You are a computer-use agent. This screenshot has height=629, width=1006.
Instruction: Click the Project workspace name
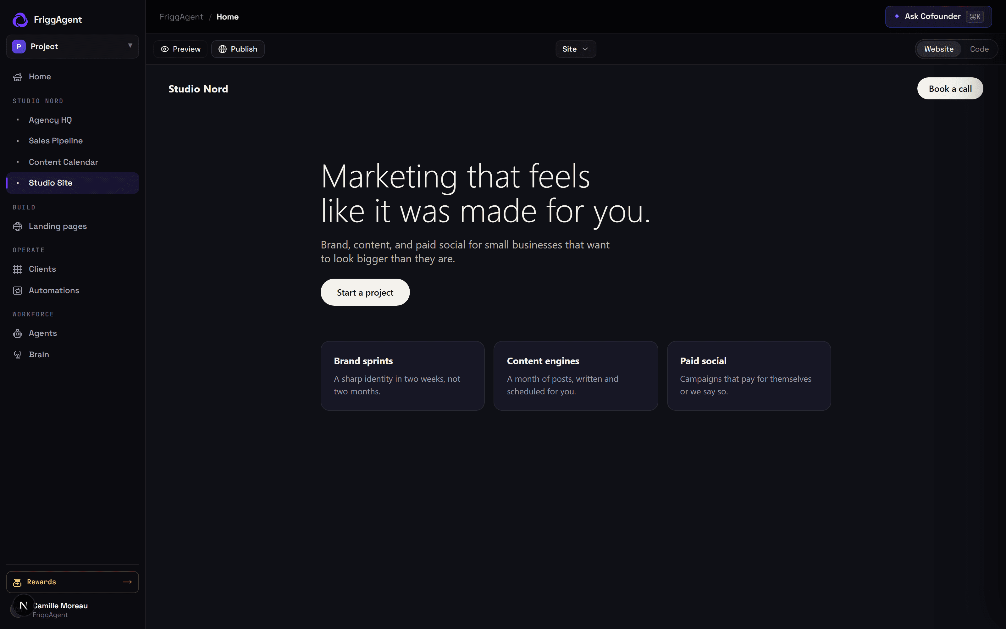tap(44, 46)
